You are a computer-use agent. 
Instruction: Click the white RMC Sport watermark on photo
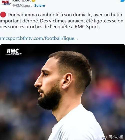(x=14, y=52)
